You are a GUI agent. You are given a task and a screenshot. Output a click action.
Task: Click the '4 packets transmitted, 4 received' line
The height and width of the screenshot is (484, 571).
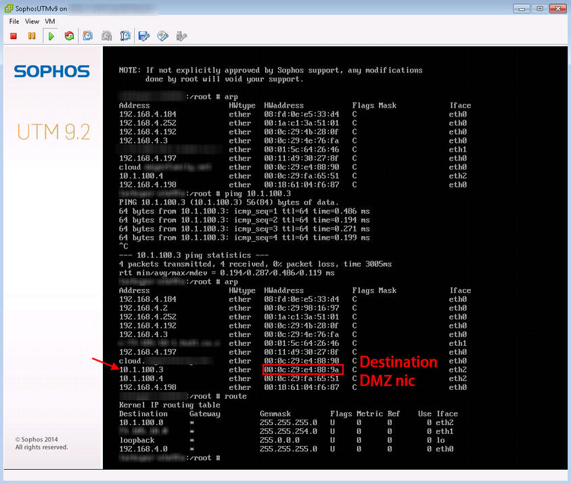tap(255, 264)
